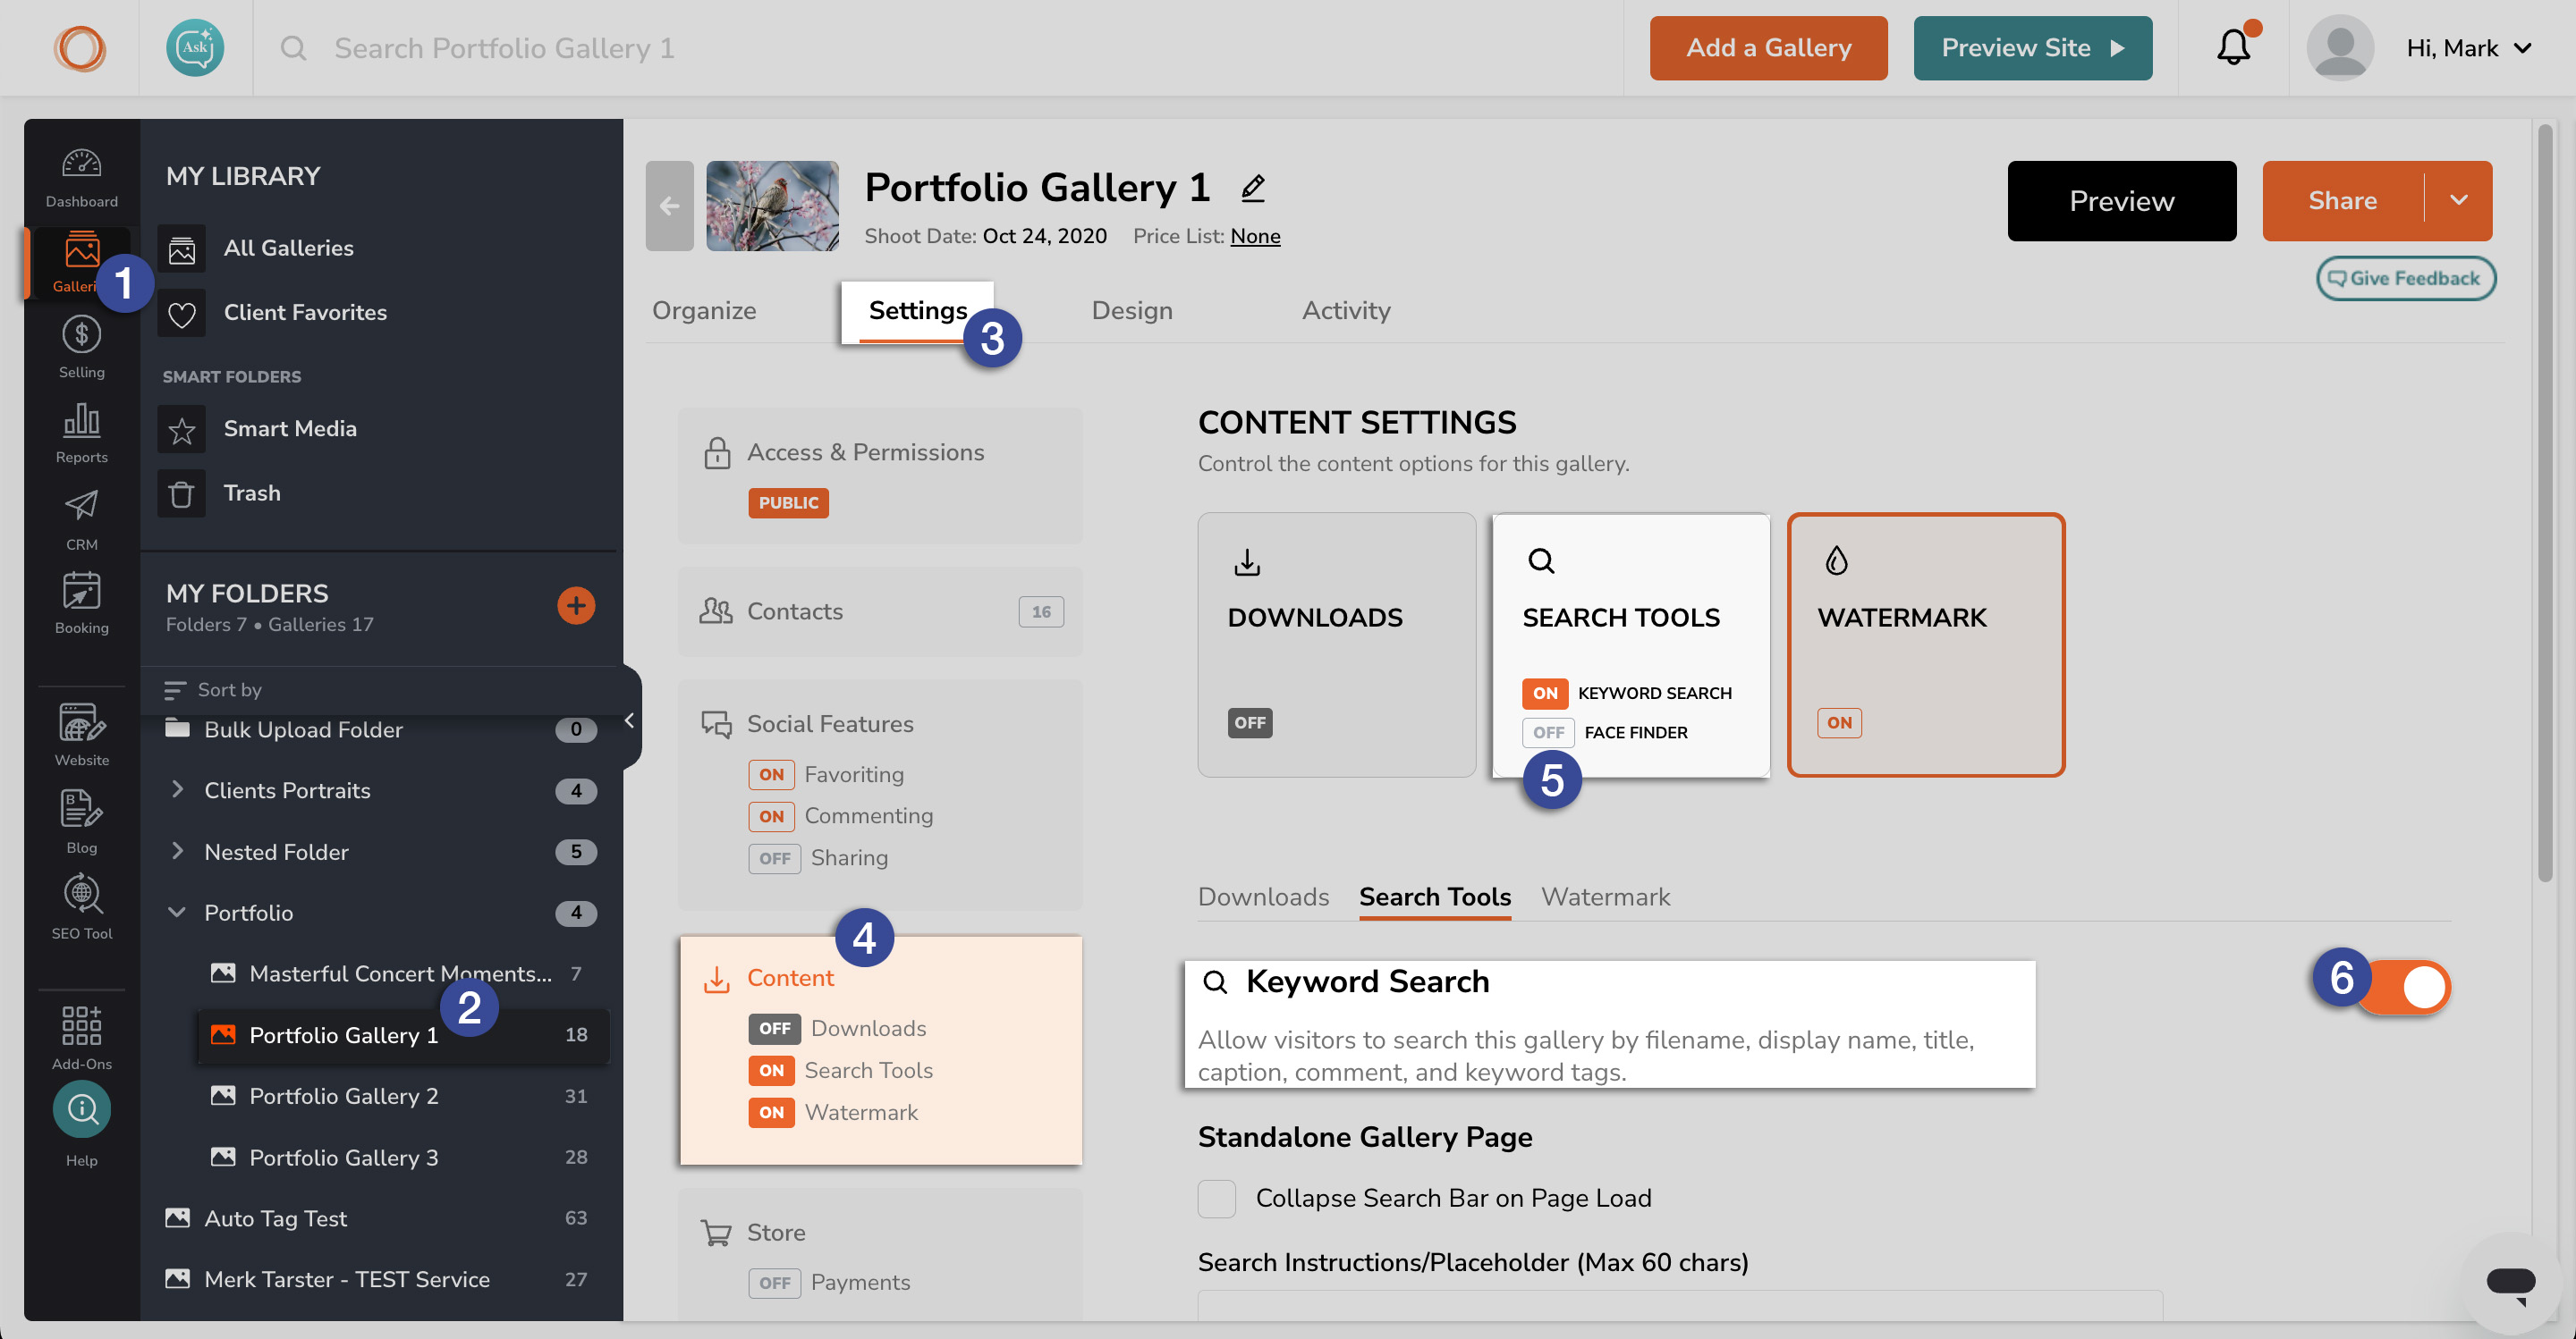Open the Downloads content settings card
Image resolution: width=2576 pixels, height=1339 pixels.
click(x=1336, y=644)
